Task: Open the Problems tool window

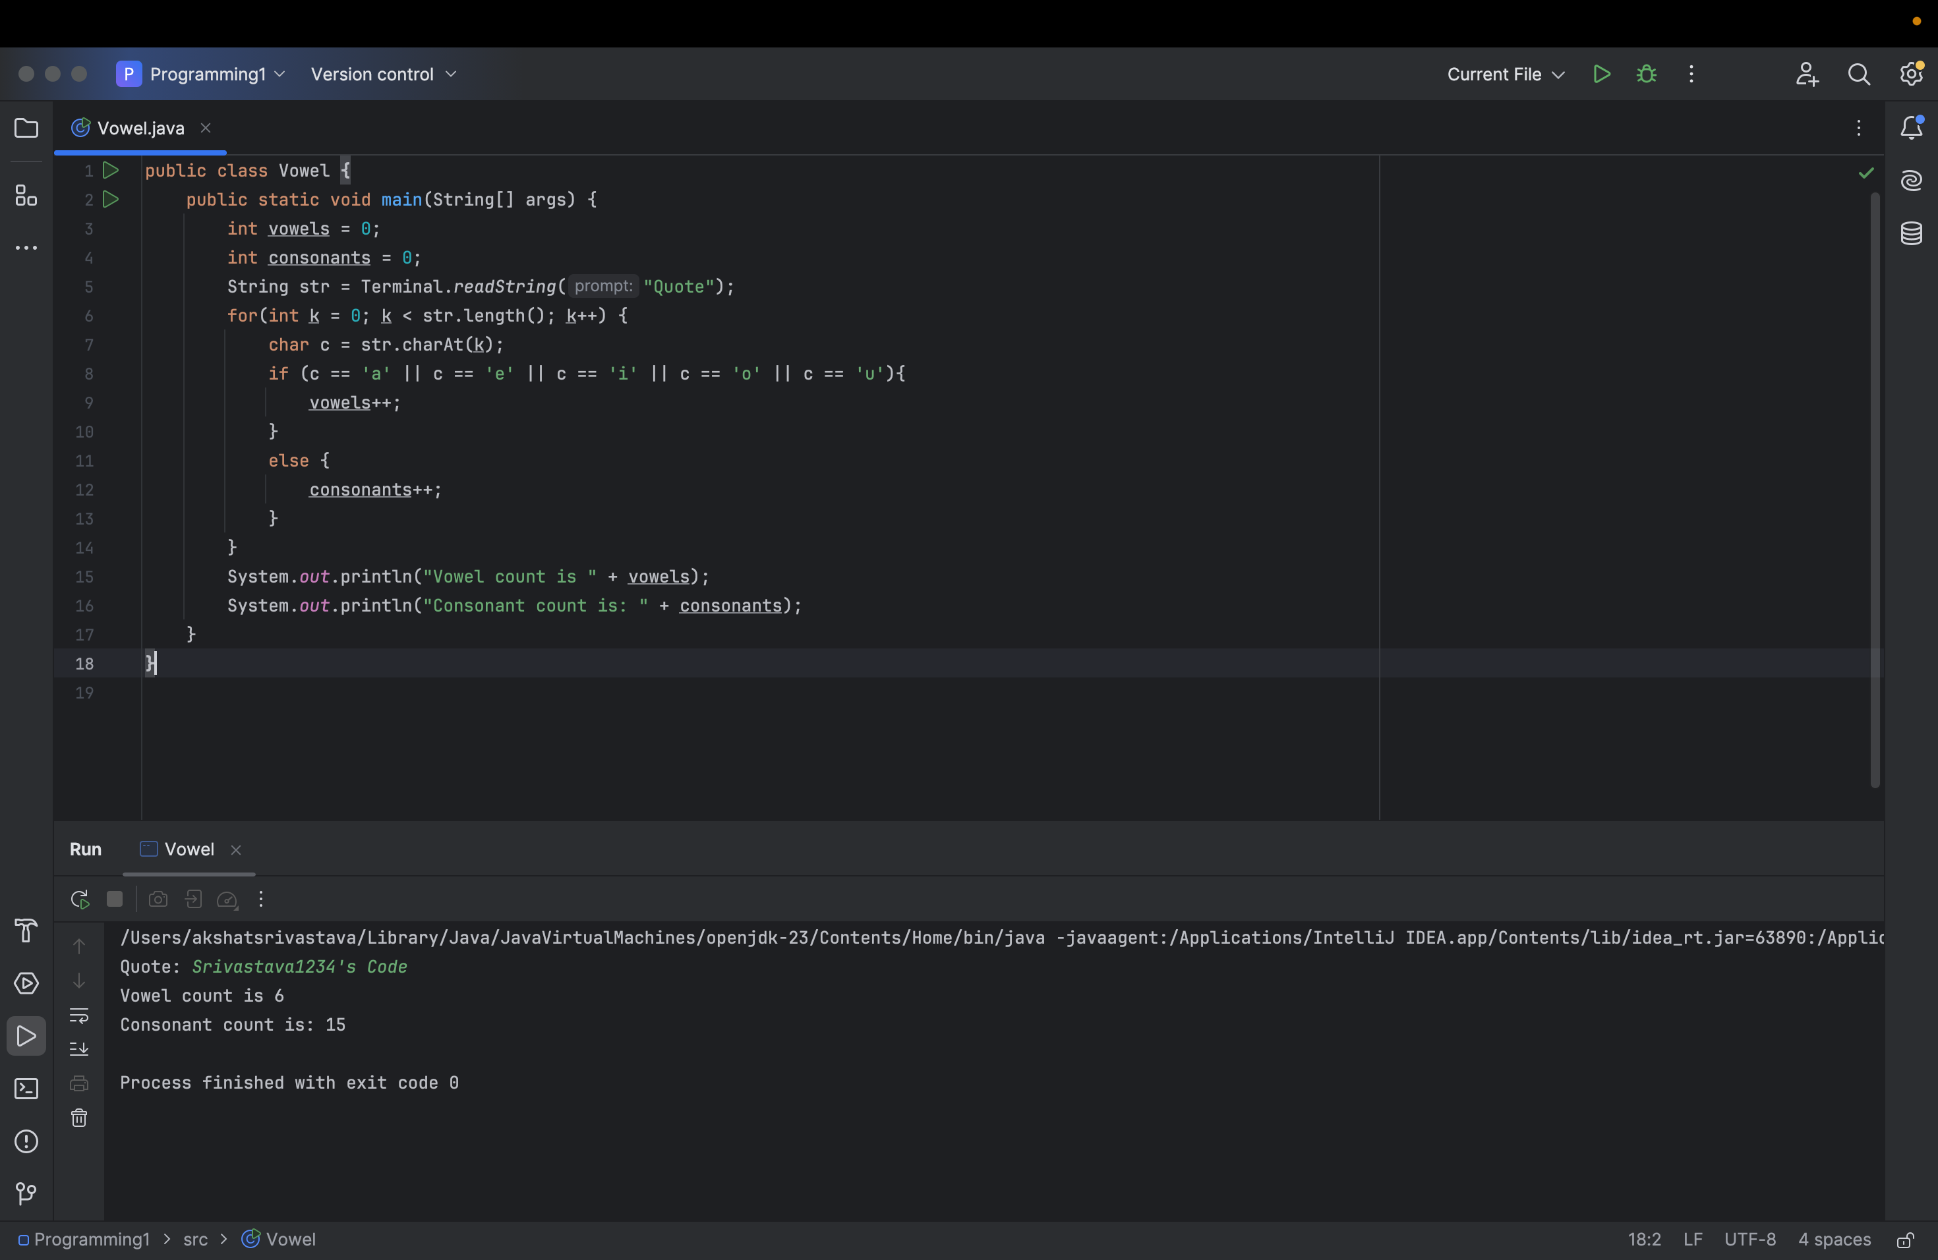Action: click(x=25, y=1143)
